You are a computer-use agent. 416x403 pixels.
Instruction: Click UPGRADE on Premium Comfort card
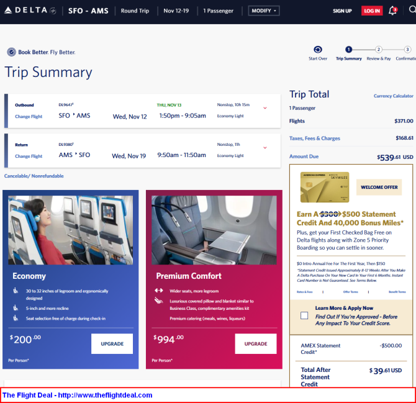256,343
